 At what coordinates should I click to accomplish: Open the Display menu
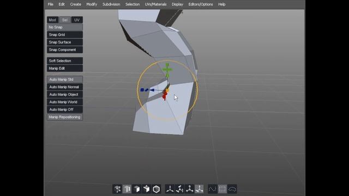coord(177,4)
